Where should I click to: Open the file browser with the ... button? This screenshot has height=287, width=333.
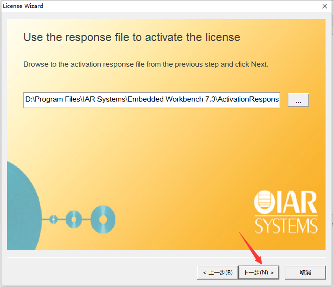298,100
